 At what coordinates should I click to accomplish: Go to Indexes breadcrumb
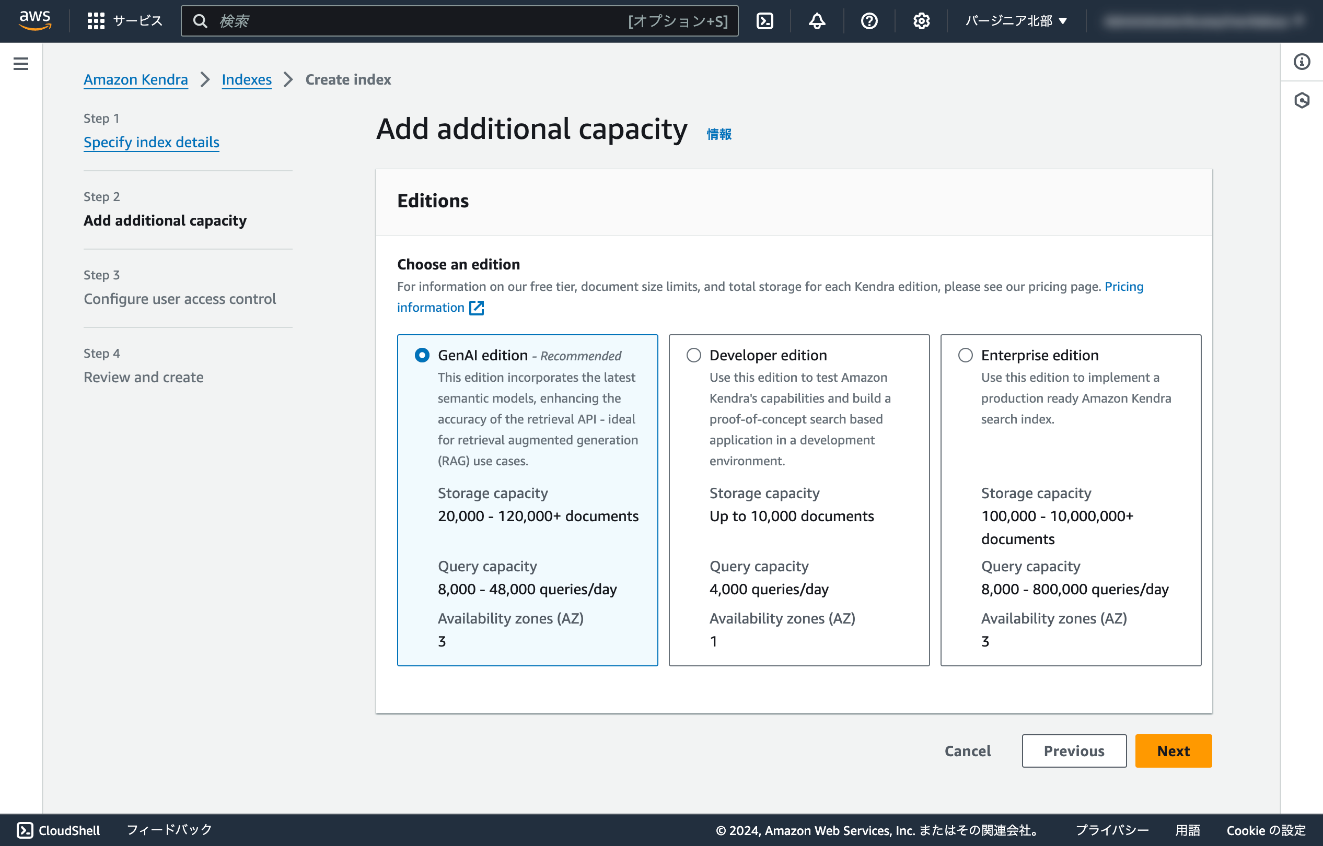(x=246, y=80)
